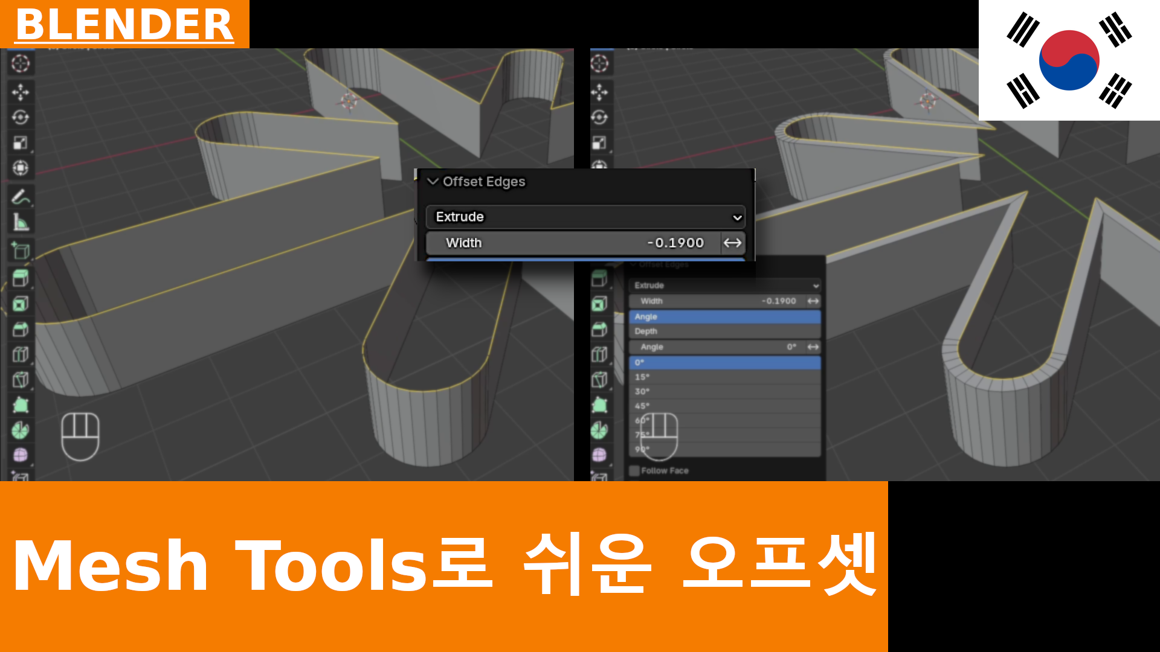
Task: Select the Knife tool in the left viewport
Action: click(x=21, y=379)
